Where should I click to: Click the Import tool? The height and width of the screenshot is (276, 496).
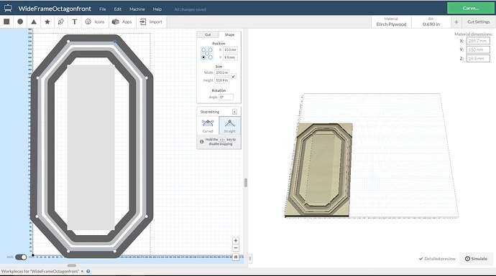tap(151, 22)
